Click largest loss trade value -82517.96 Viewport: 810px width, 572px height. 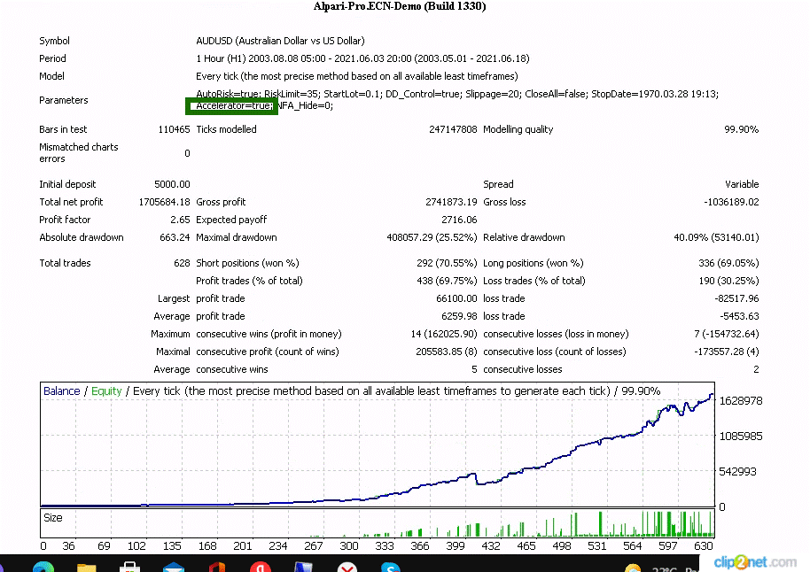pyautogui.click(x=736, y=298)
